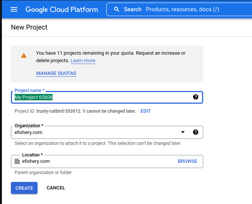Open the MANAGE QUOTAS link
This screenshot has height=204, width=252.
click(56, 73)
